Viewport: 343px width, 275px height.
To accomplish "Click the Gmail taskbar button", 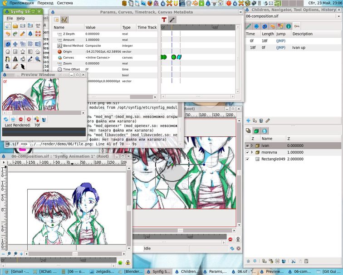I will [17, 271].
